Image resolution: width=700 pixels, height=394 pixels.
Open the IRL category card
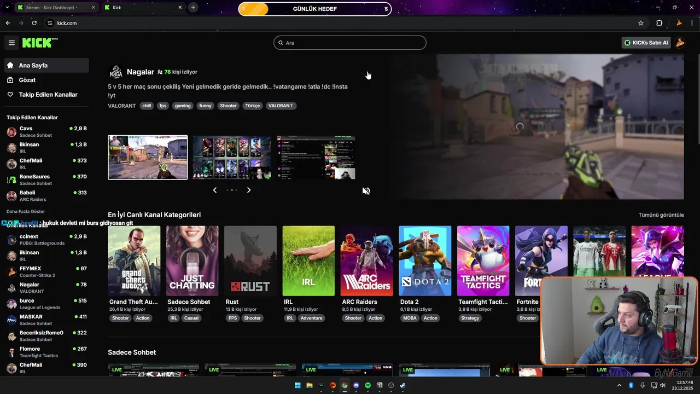pos(308,261)
